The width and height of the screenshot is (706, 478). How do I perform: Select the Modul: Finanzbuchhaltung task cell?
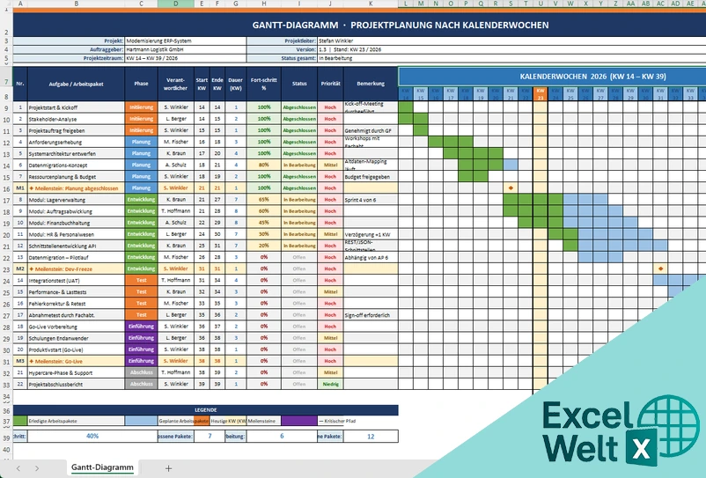(76, 223)
